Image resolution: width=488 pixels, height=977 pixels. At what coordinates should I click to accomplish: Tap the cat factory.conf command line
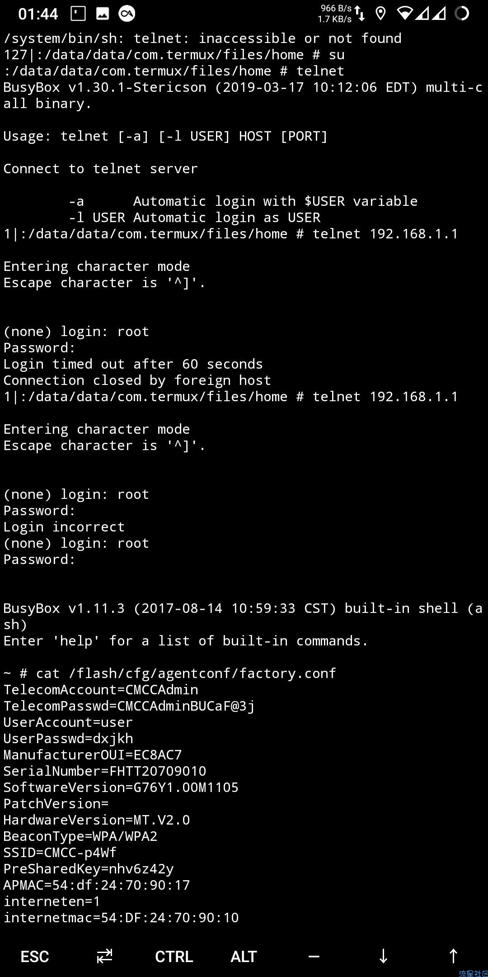170,673
